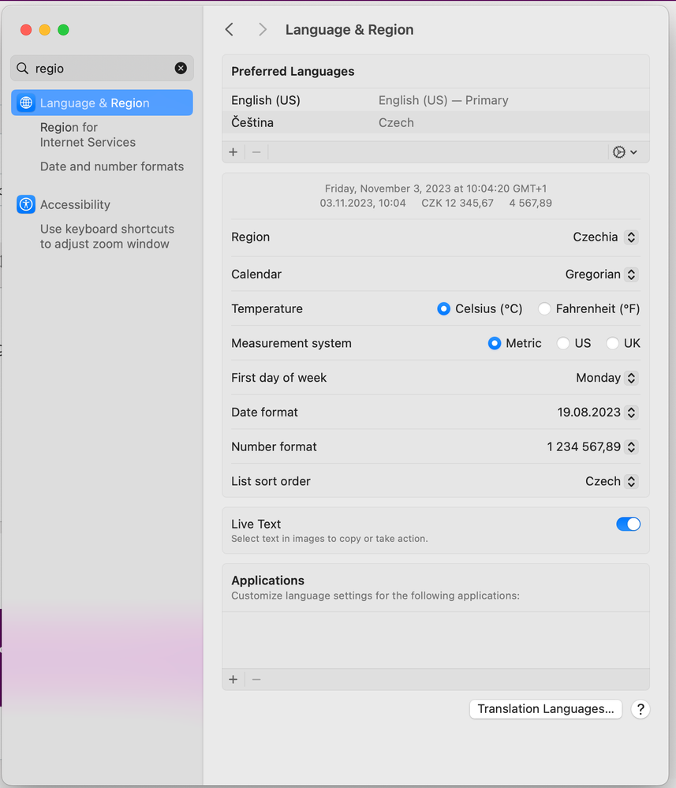Click the red close window button
676x788 pixels.
coord(26,30)
